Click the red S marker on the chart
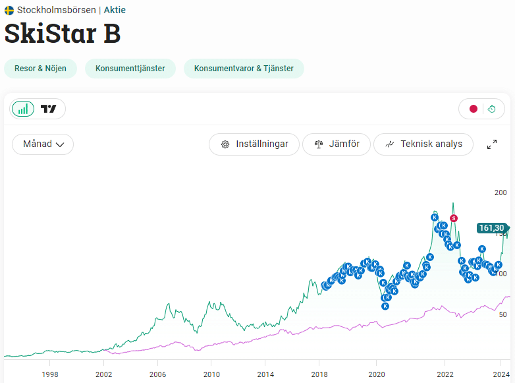Image resolution: width=515 pixels, height=383 pixels. [454, 218]
